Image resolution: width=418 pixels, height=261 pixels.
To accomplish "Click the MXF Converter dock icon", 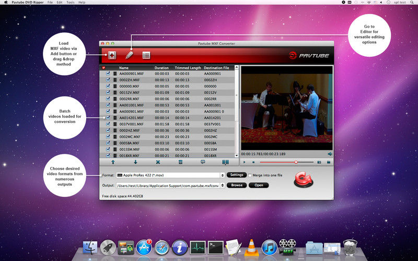I will click(x=287, y=247).
